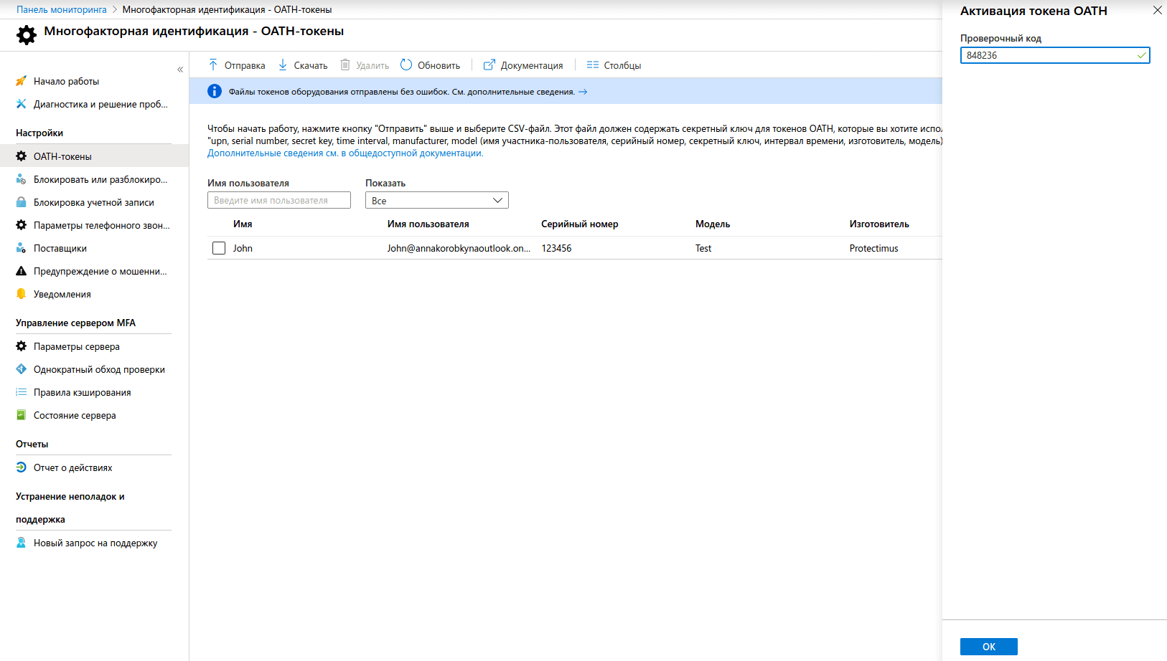Click the Модель column header
Viewport: 1167px width, 661px height.
[713, 224]
